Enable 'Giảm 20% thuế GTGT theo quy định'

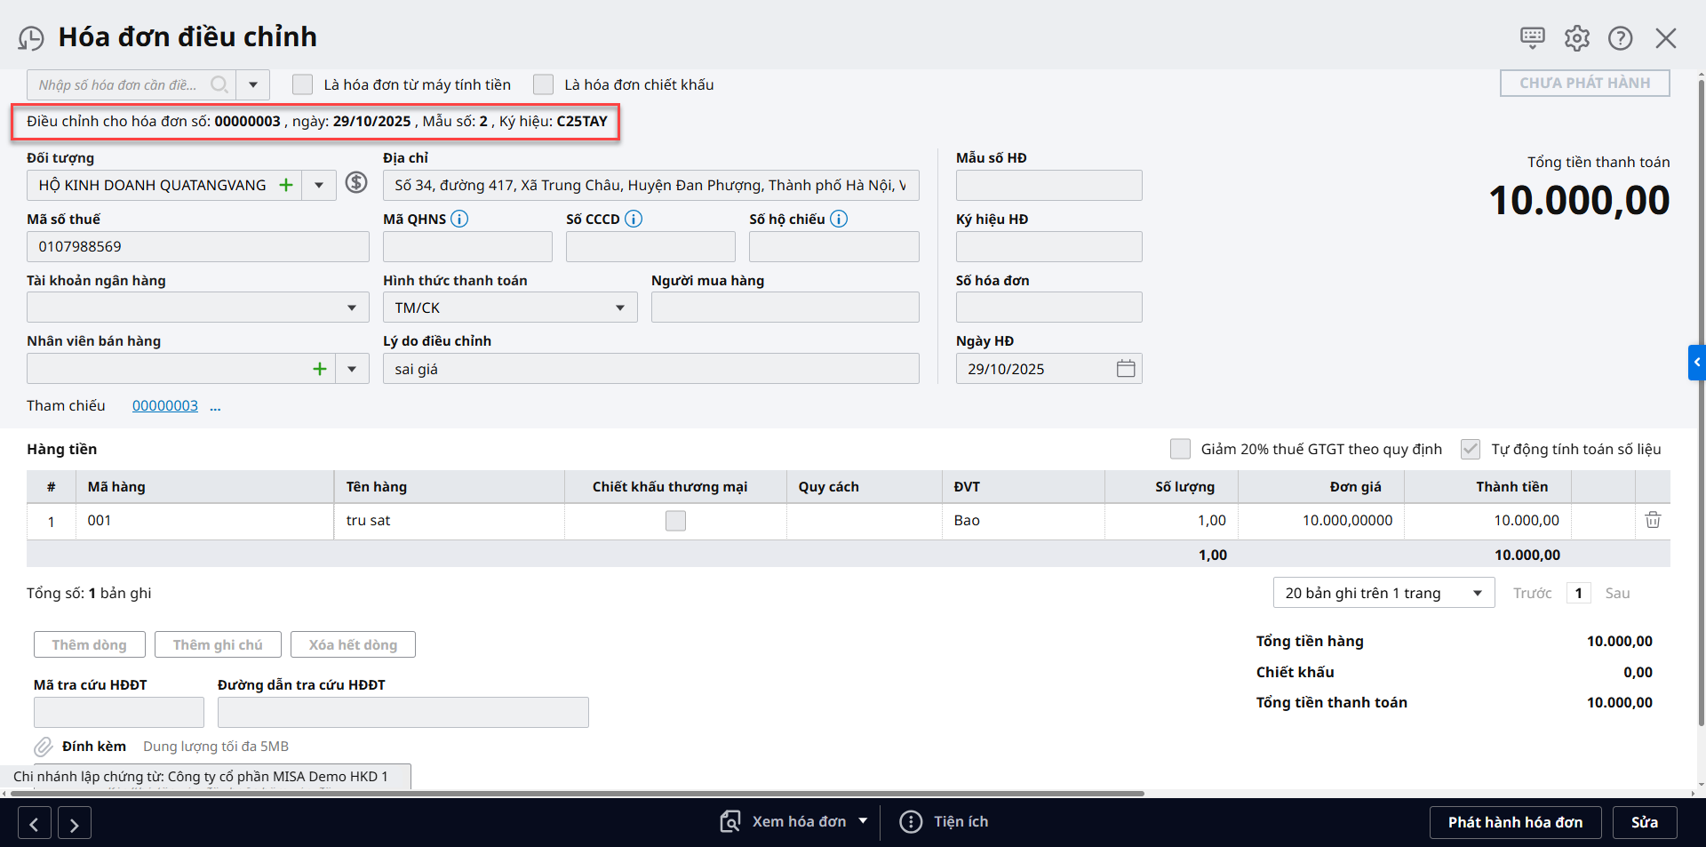tap(1180, 449)
